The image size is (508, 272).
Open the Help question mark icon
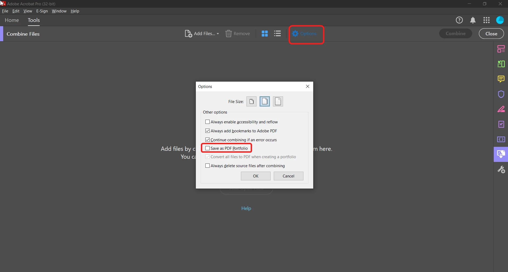click(x=459, y=20)
